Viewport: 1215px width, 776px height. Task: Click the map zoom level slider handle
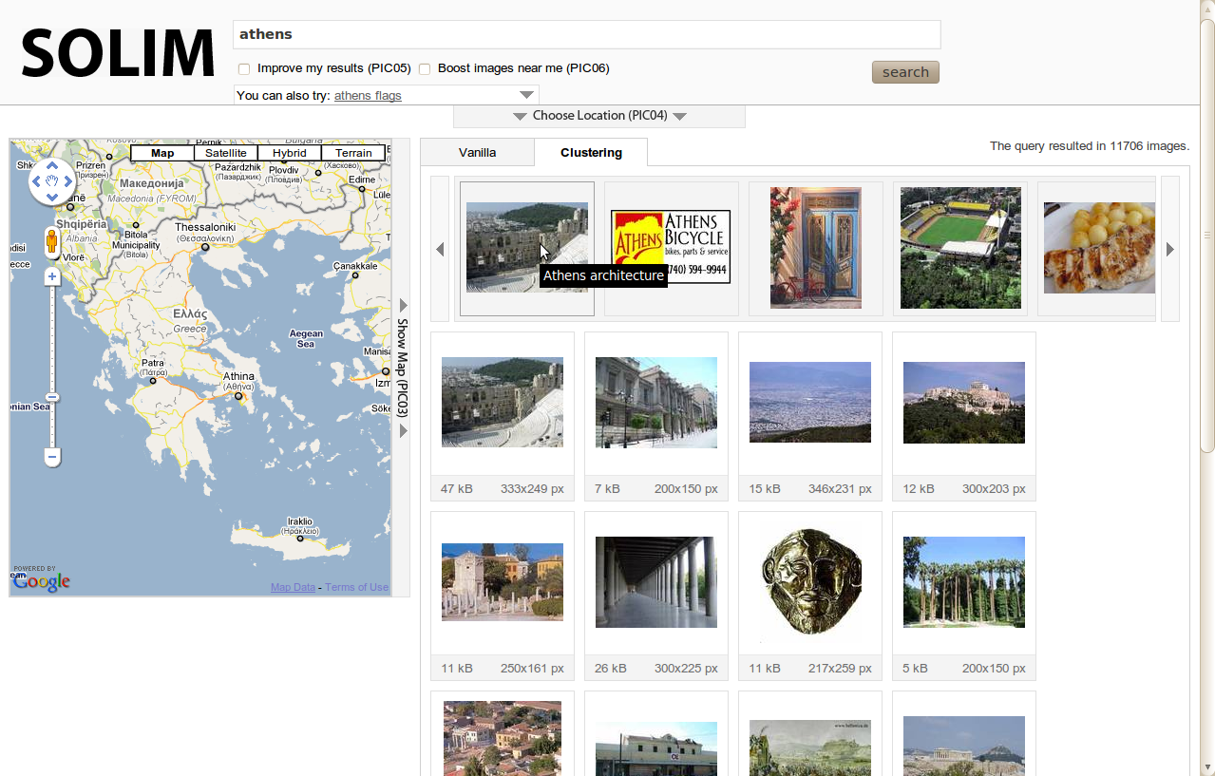pos(52,397)
